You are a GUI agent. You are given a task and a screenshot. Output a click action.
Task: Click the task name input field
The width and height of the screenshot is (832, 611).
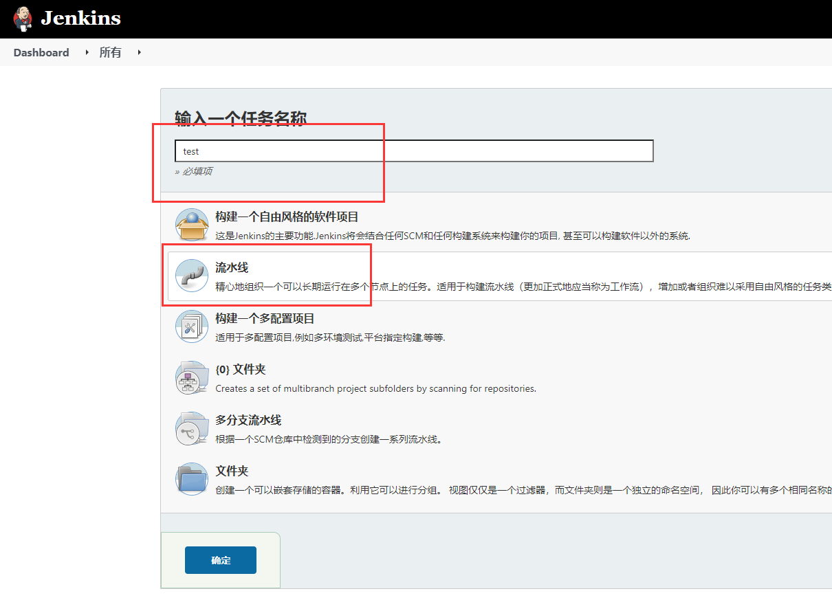414,151
